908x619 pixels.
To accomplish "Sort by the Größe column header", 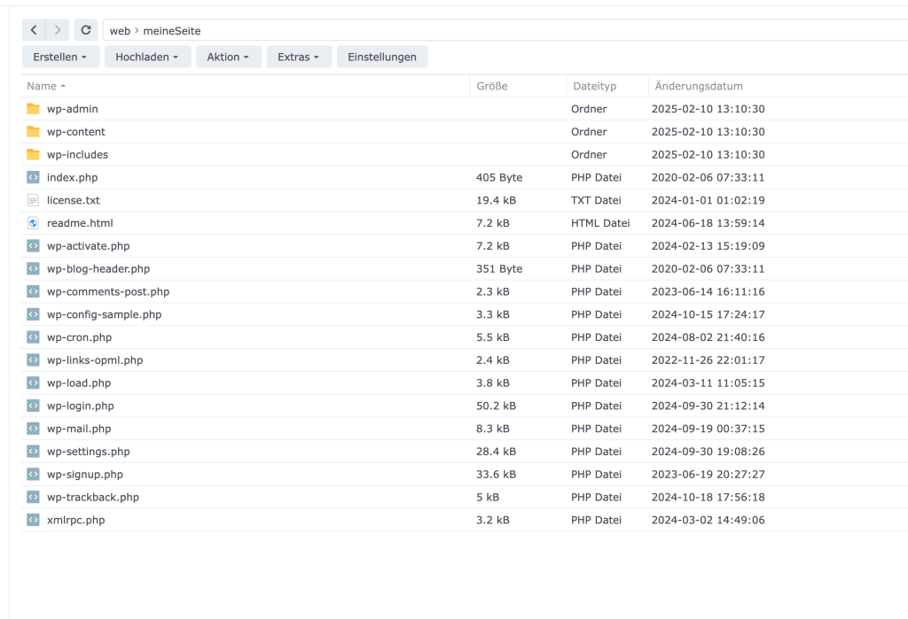I will (492, 86).
